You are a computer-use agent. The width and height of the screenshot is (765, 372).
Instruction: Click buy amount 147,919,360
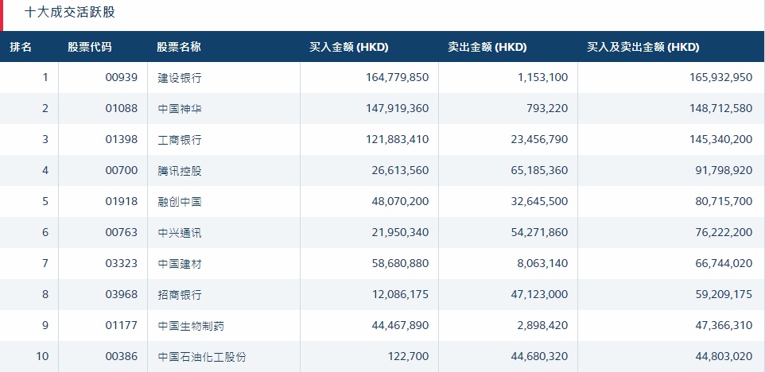coord(397,108)
